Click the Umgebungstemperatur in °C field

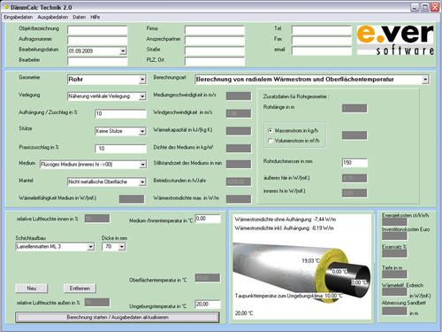208,305
